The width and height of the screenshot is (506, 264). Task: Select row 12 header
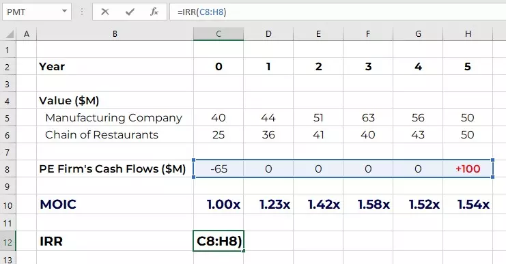pos(8,241)
